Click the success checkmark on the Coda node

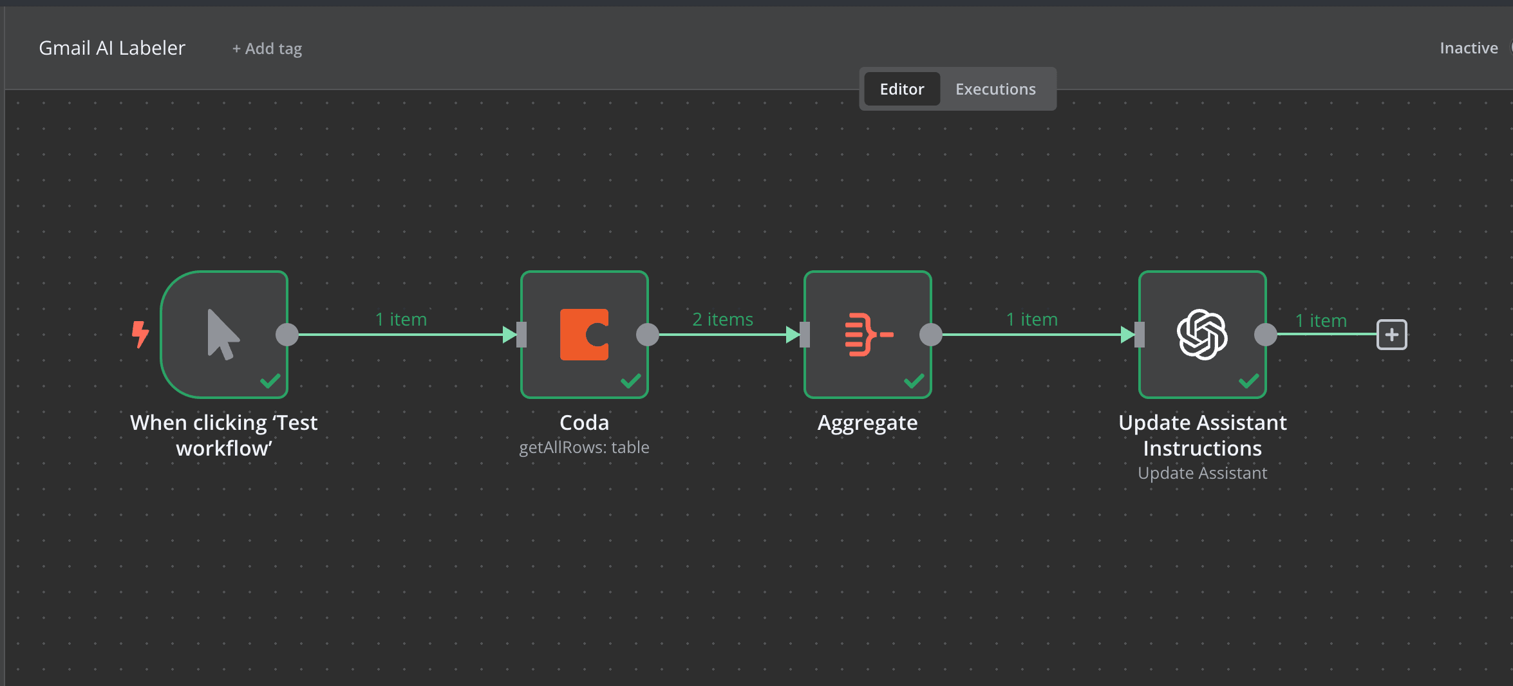(631, 381)
